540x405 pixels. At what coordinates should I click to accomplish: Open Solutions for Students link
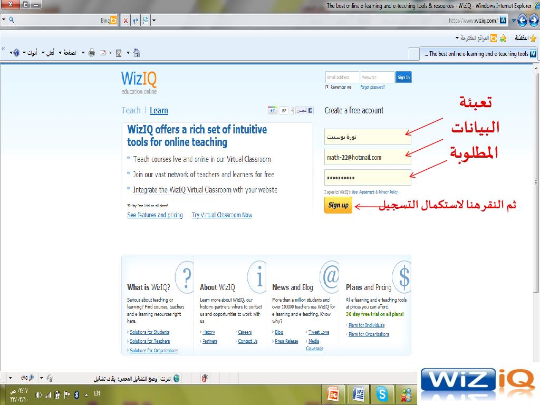pyautogui.click(x=149, y=332)
